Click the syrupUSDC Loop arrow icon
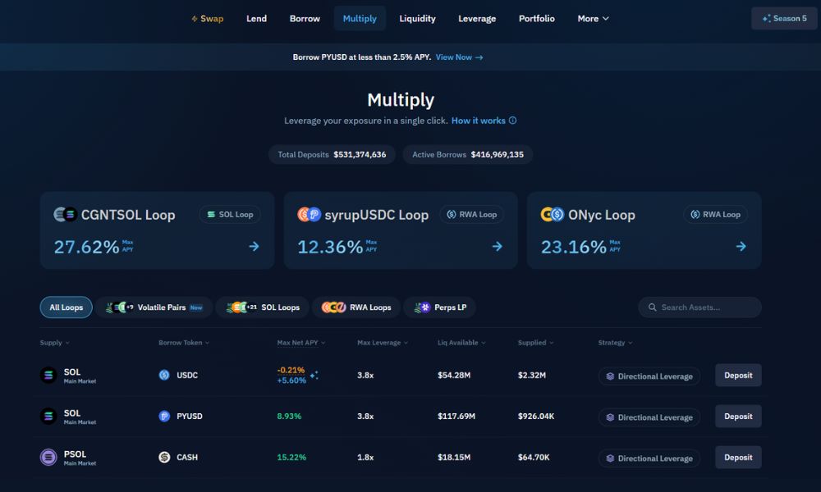Image resolution: width=821 pixels, height=492 pixels. pyautogui.click(x=499, y=246)
